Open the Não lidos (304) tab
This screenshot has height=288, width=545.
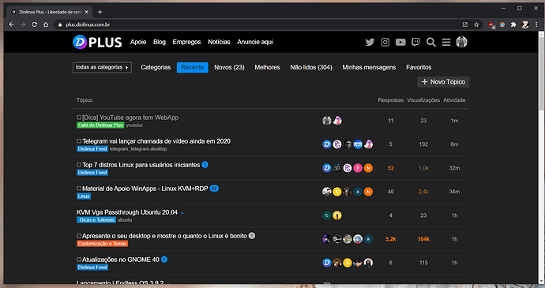point(311,67)
